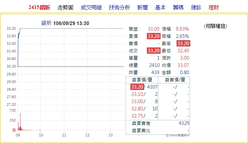Open the 新聞 tab
Viewport: 248px width, 143px height.
click(142, 8)
